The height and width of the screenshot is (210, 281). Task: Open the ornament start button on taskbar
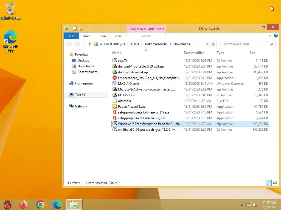click(7, 205)
